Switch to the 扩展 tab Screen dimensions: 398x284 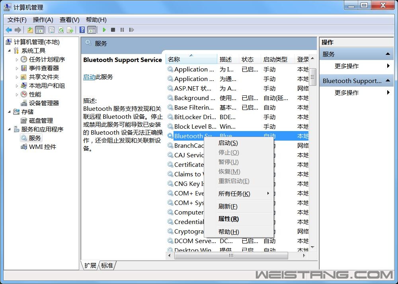click(x=90, y=265)
